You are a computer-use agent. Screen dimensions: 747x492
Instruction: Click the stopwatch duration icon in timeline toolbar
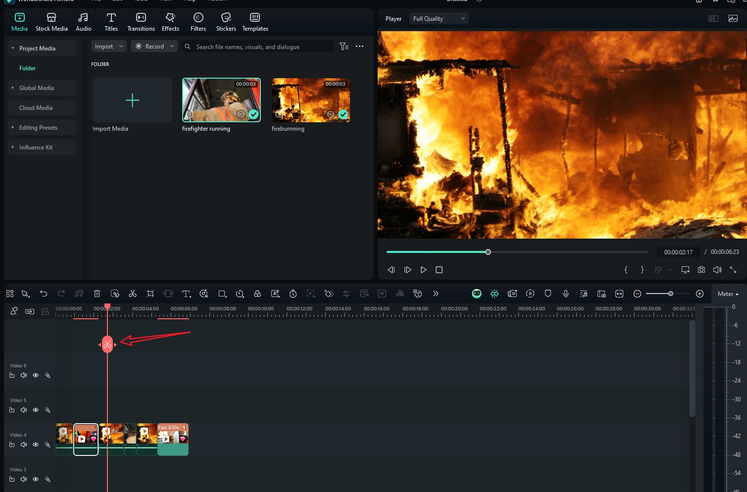point(293,294)
